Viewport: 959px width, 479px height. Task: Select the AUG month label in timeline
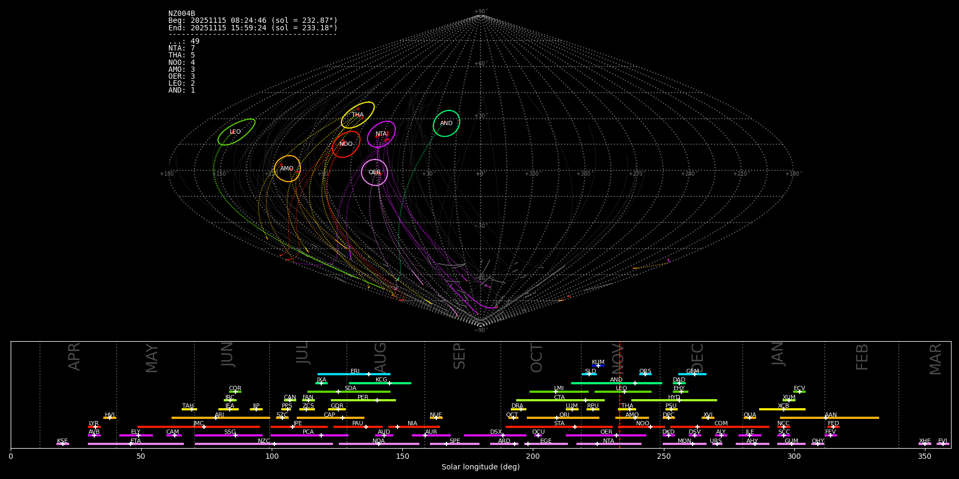380,357
